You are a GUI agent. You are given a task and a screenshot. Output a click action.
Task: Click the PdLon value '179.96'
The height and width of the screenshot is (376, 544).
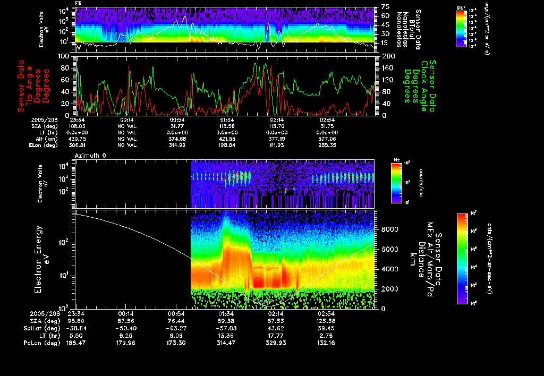[126, 343]
